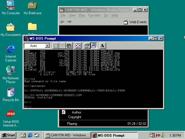The width and height of the screenshot is (185, 139).
Task: Click the 01:24 / 02:02 time display
Action: point(137,124)
